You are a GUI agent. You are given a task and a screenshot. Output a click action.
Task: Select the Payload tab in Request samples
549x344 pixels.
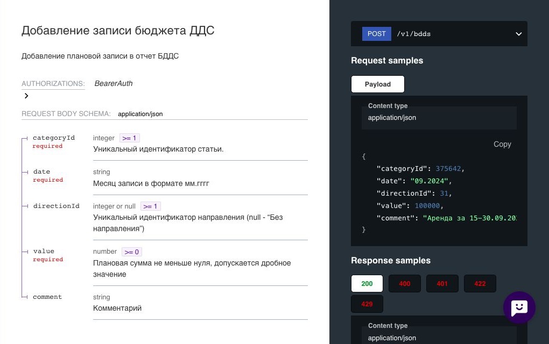[x=377, y=84]
